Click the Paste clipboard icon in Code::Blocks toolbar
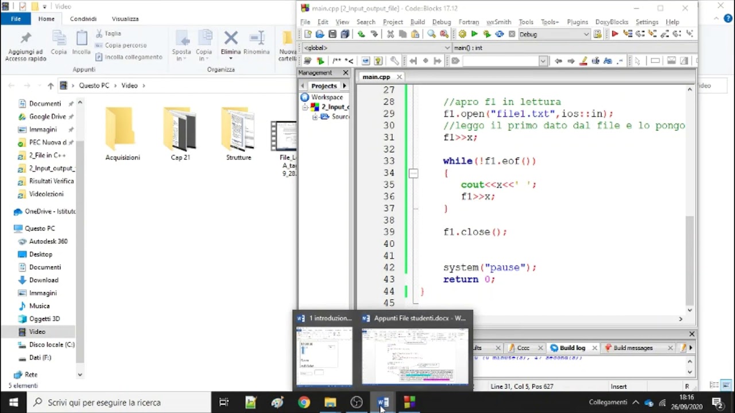This screenshot has width=735, height=413. coord(415,34)
